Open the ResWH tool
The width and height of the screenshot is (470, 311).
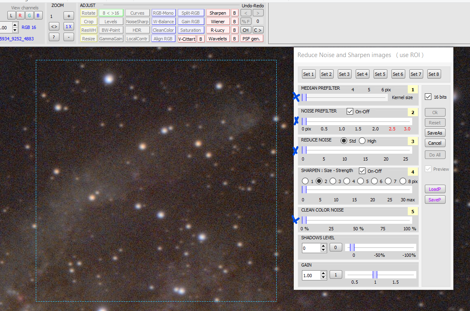[x=89, y=30]
